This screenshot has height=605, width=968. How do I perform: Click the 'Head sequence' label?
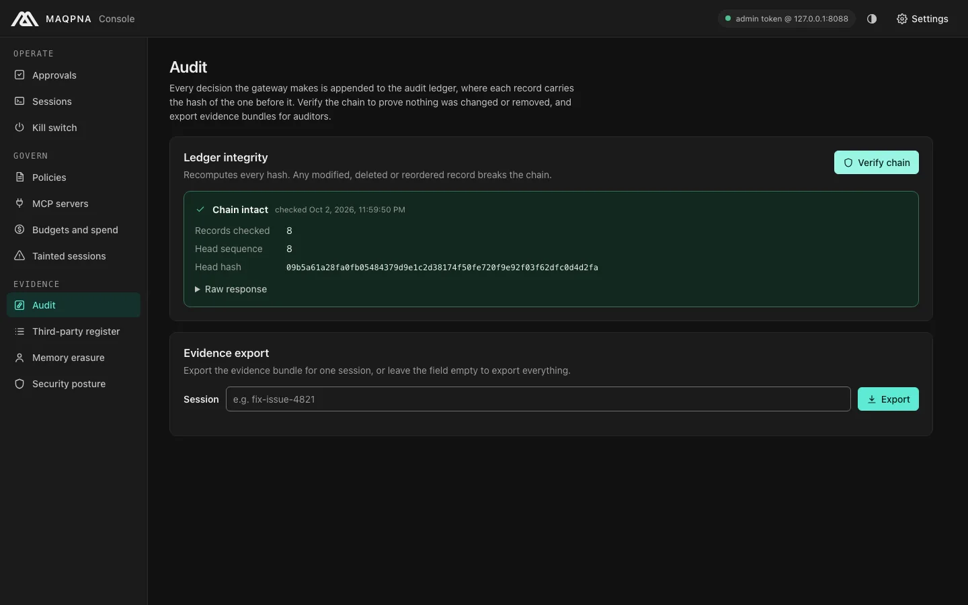(229, 249)
